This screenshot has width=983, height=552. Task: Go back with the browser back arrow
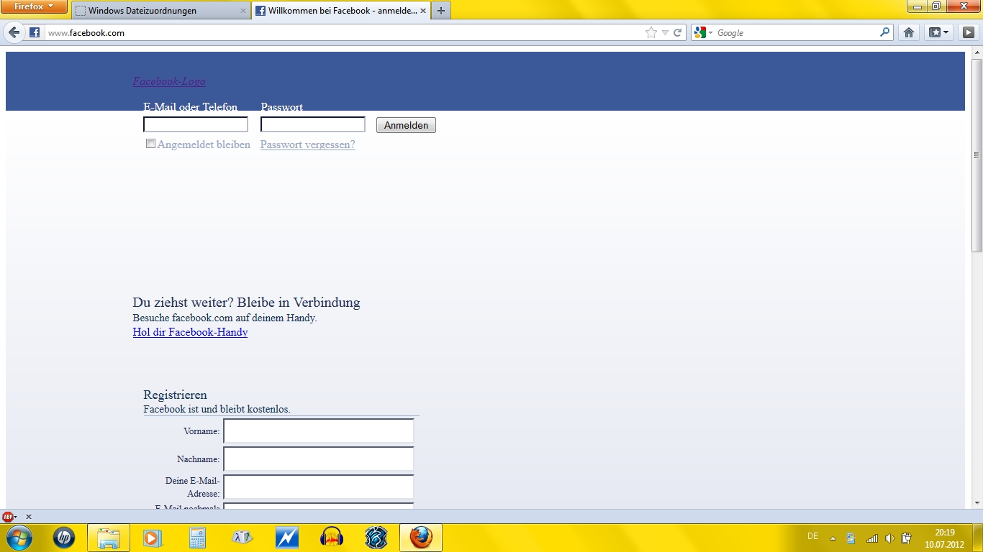tap(14, 32)
